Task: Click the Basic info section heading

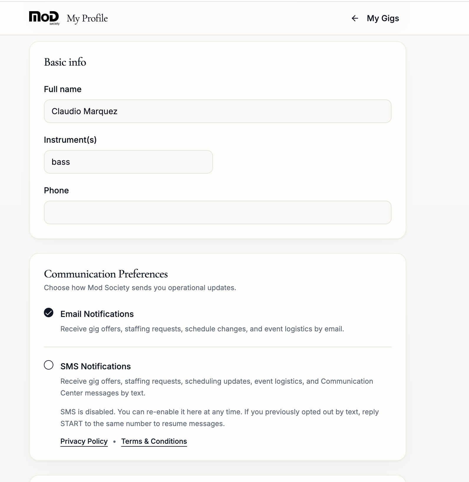Action: [65, 62]
